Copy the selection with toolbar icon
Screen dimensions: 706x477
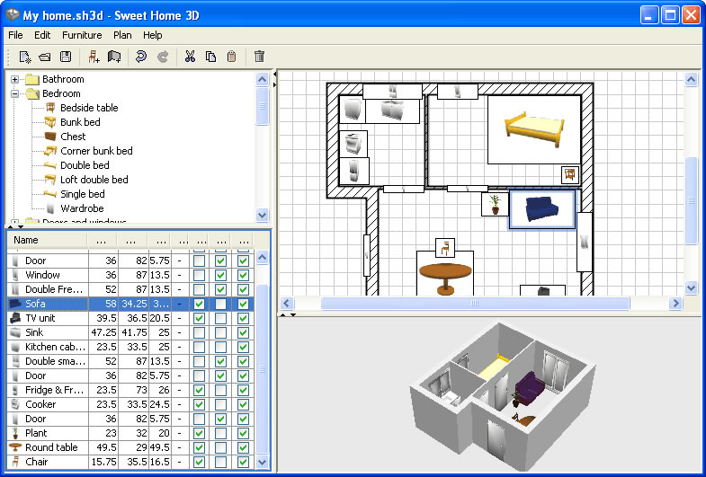pyautogui.click(x=210, y=57)
